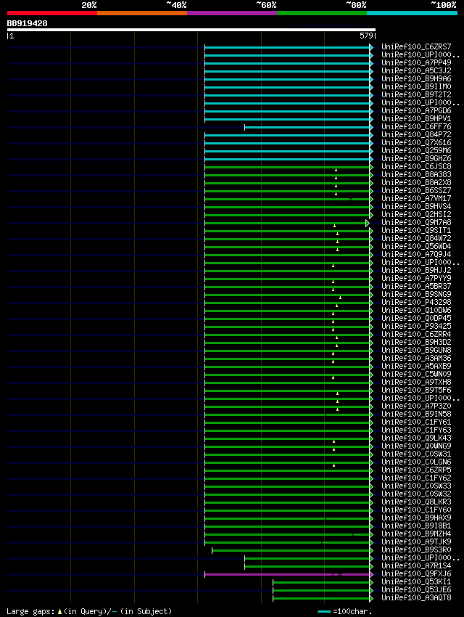Click the orange ~40% identity legend segment
This screenshot has width=464, height=617.
coord(142,13)
